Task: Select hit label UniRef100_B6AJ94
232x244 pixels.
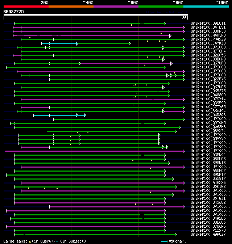Action: (208, 111)
